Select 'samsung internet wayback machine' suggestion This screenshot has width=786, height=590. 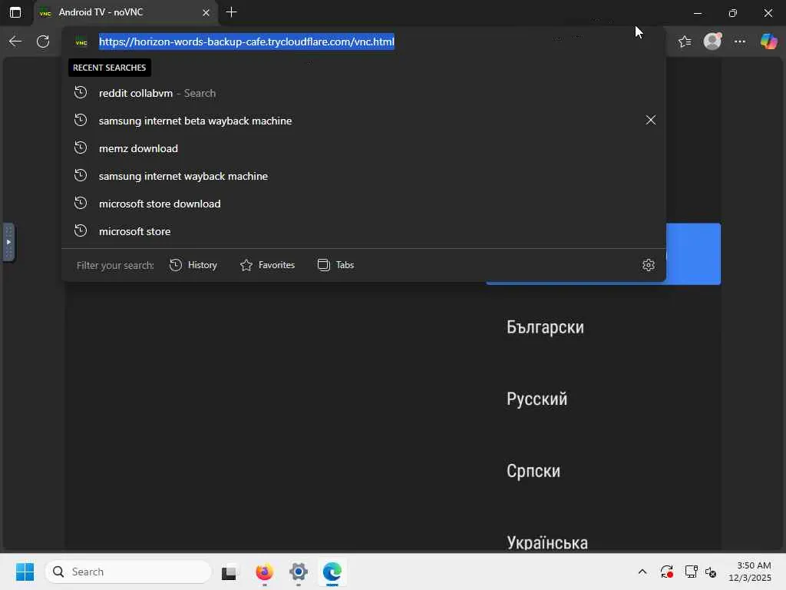pyautogui.click(x=364, y=176)
